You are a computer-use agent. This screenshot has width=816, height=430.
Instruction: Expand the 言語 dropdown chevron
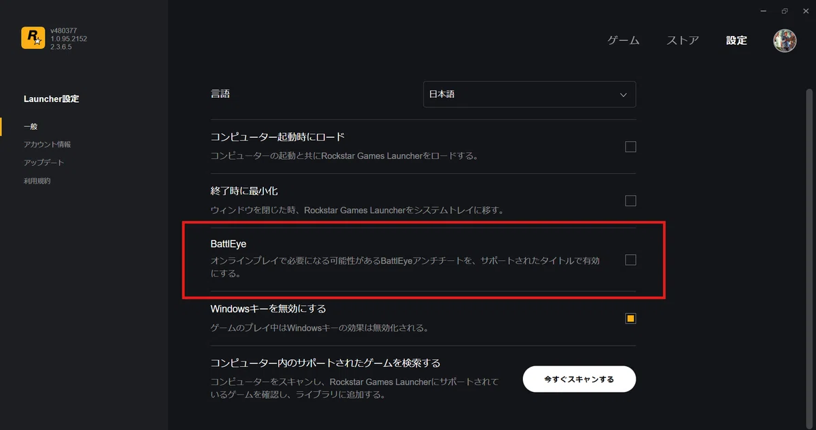[x=624, y=95]
